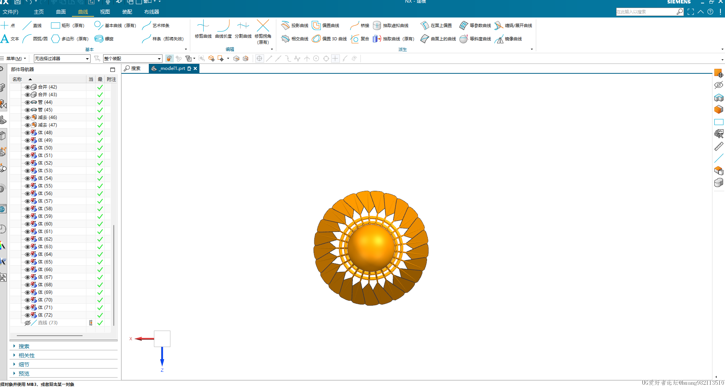Viewport: 725px width, 387px height.
Task: Select the 分割曲线 divide curve tool
Action: coord(243,29)
